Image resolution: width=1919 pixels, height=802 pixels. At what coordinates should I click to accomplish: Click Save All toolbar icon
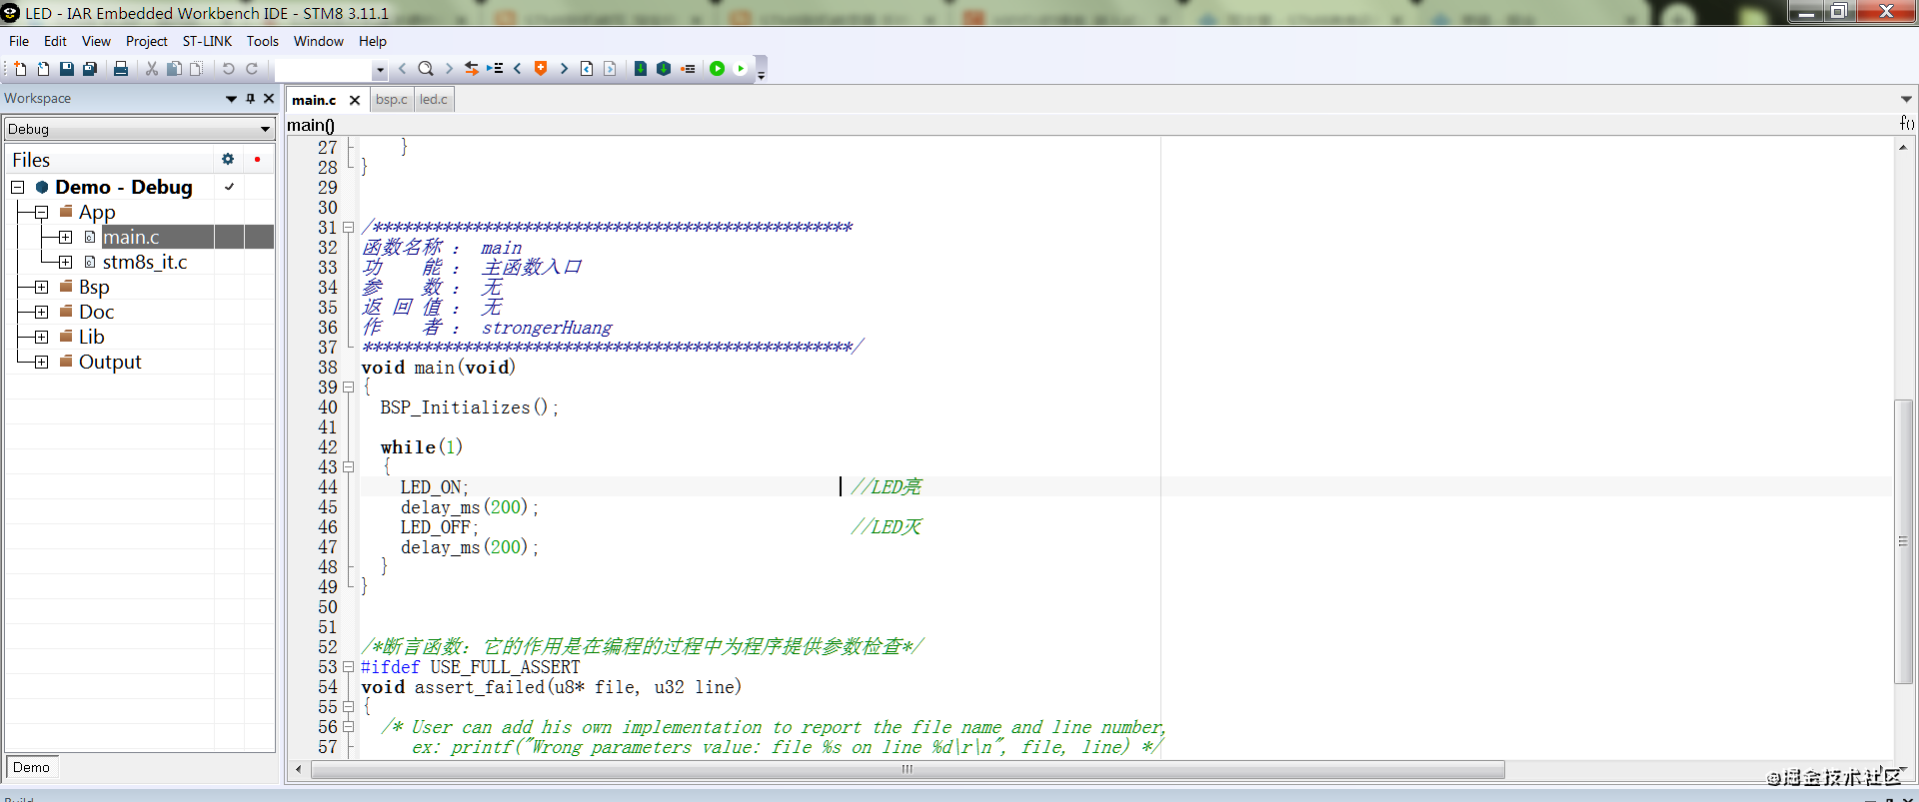(89, 69)
